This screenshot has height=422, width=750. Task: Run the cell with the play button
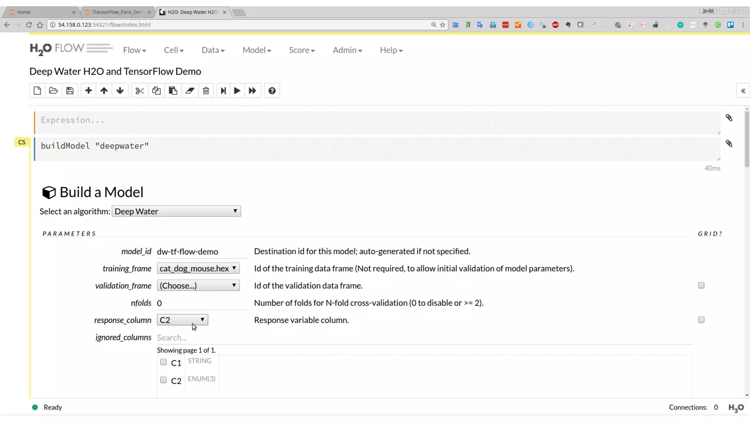pyautogui.click(x=237, y=90)
